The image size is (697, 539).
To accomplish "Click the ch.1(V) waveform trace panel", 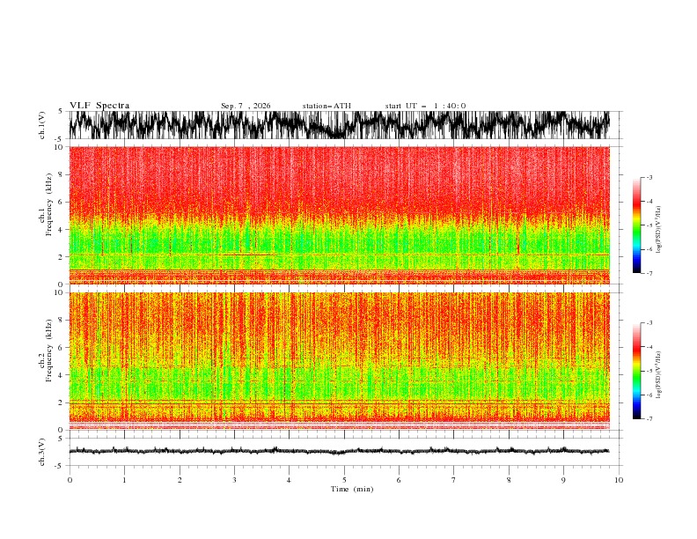I will [x=340, y=125].
